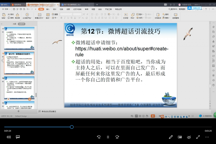Open the 开发工具 ribbon tab
The height and width of the screenshot is (144, 216).
click(108, 9)
